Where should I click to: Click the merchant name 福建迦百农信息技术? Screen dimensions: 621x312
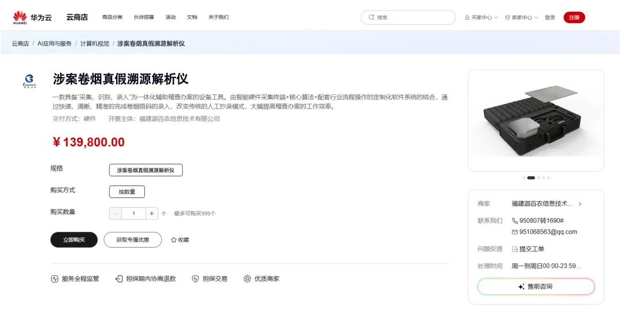(542, 204)
